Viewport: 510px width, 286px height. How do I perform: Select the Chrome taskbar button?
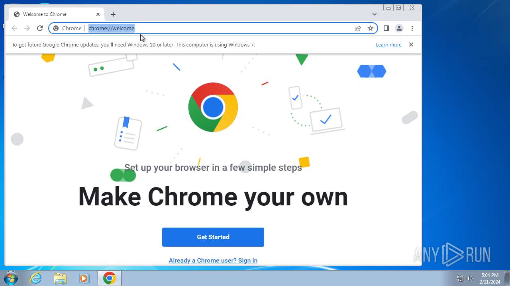click(110, 278)
